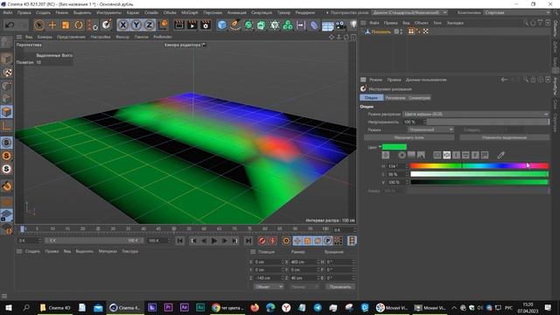Toggle the Z axis lock

point(150,25)
